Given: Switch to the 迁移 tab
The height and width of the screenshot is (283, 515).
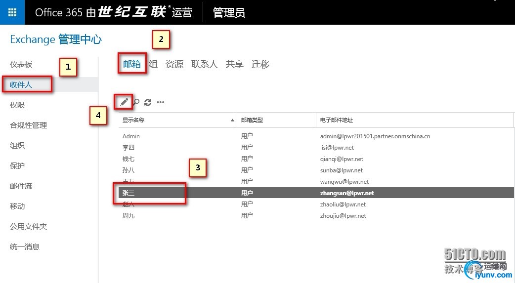Looking at the screenshot, I should tap(260, 64).
